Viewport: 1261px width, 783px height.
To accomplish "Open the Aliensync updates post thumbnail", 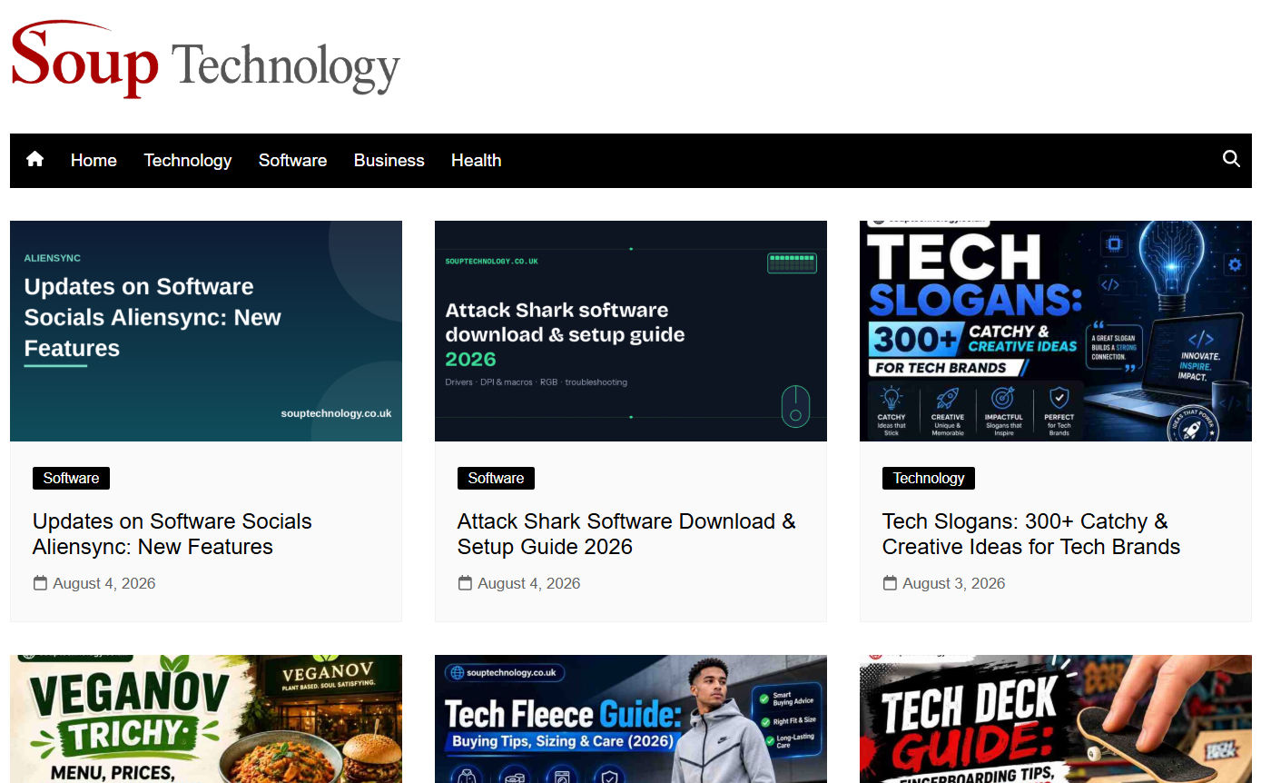I will pyautogui.click(x=206, y=331).
